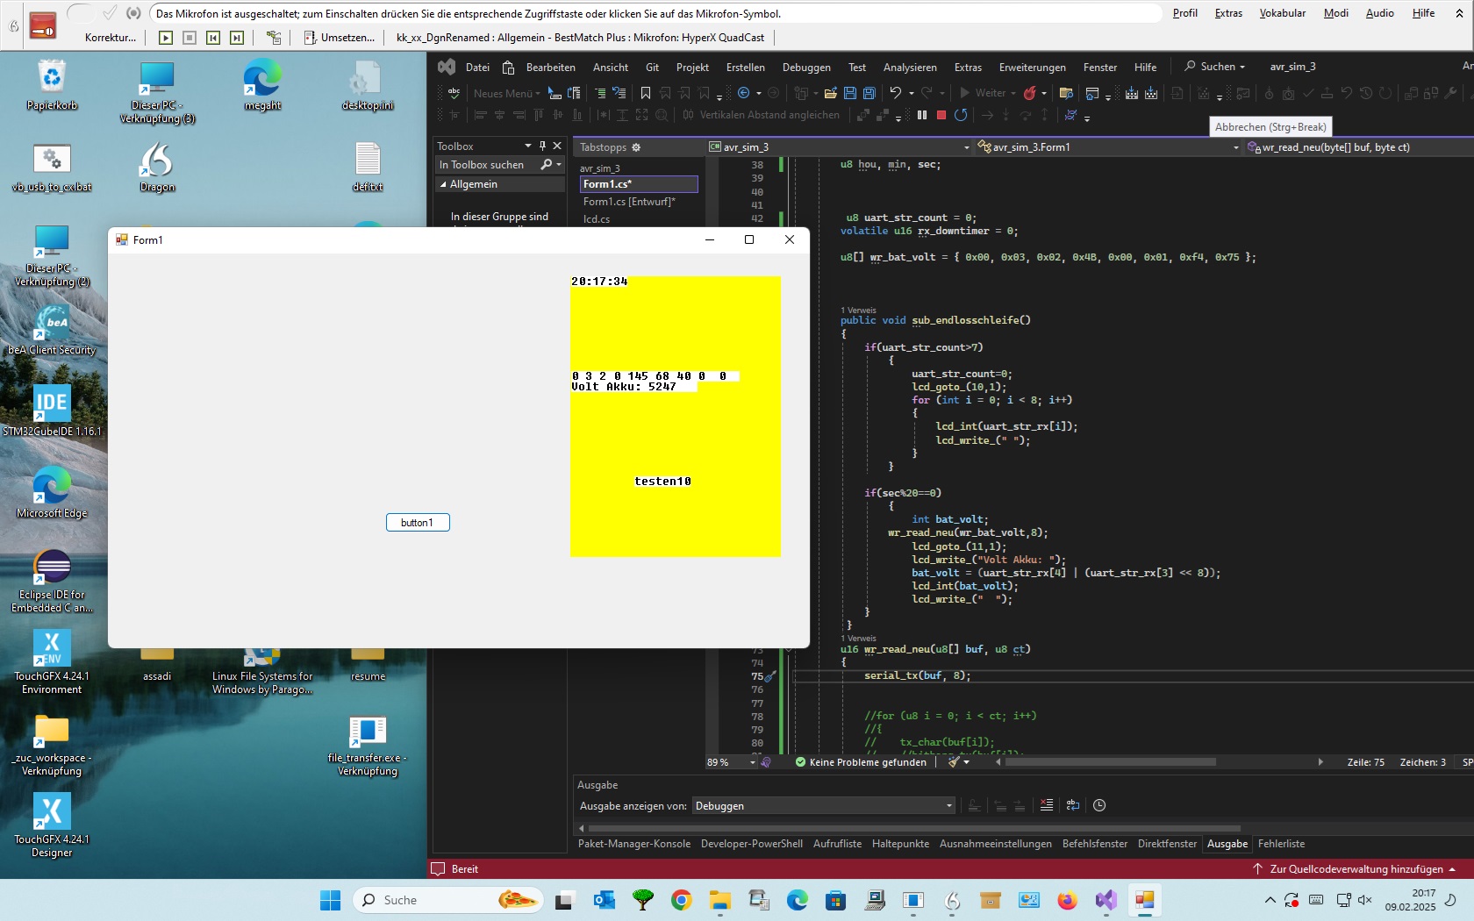
Task: Toggle word wrap in output panel
Action: [x=1072, y=805]
